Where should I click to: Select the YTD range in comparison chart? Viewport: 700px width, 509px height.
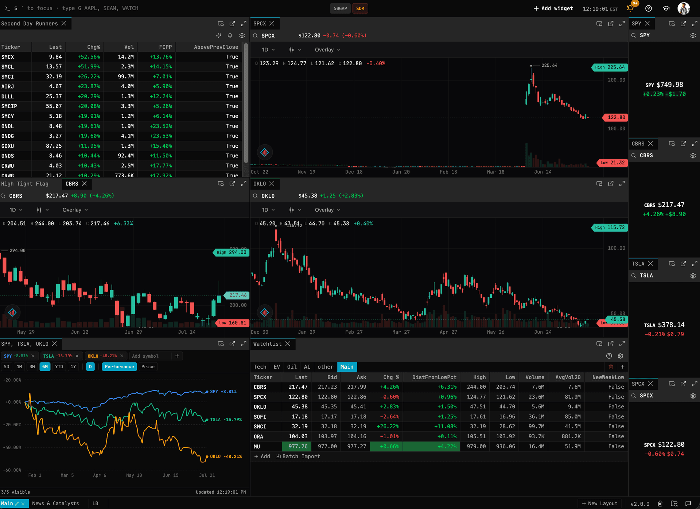pyautogui.click(x=59, y=367)
